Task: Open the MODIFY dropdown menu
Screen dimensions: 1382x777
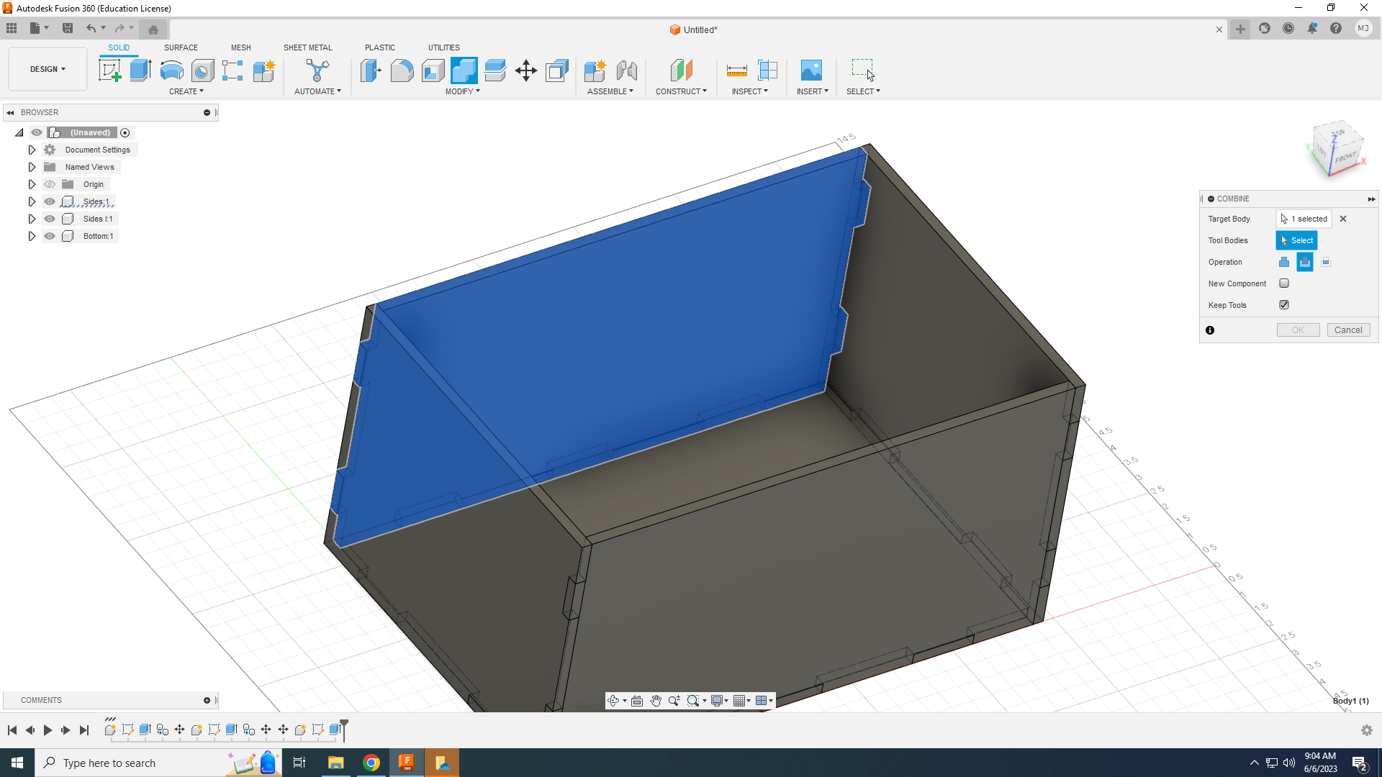Action: tap(462, 91)
